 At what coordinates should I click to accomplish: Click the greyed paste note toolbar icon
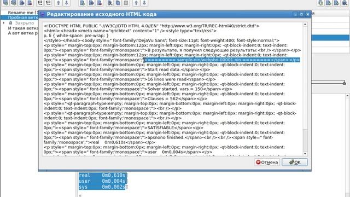[x=126, y=3]
